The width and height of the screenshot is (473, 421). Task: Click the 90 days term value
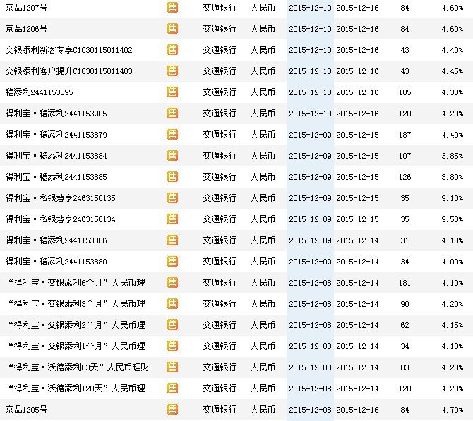pyautogui.click(x=405, y=303)
